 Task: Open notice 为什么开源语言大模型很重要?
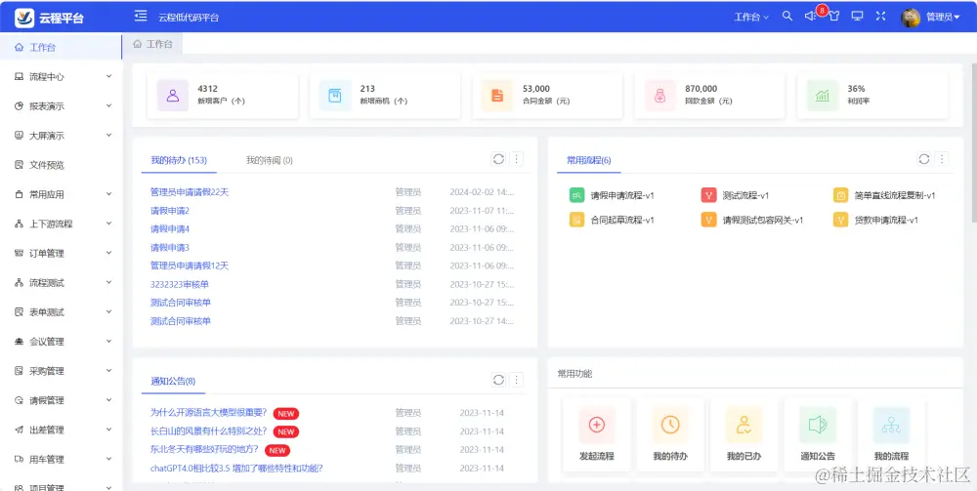click(x=209, y=413)
